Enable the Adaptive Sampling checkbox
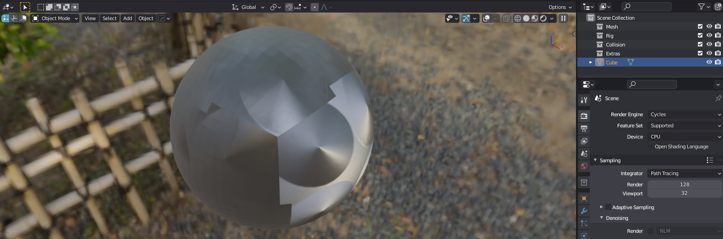The width and height of the screenshot is (723, 239). click(x=608, y=207)
